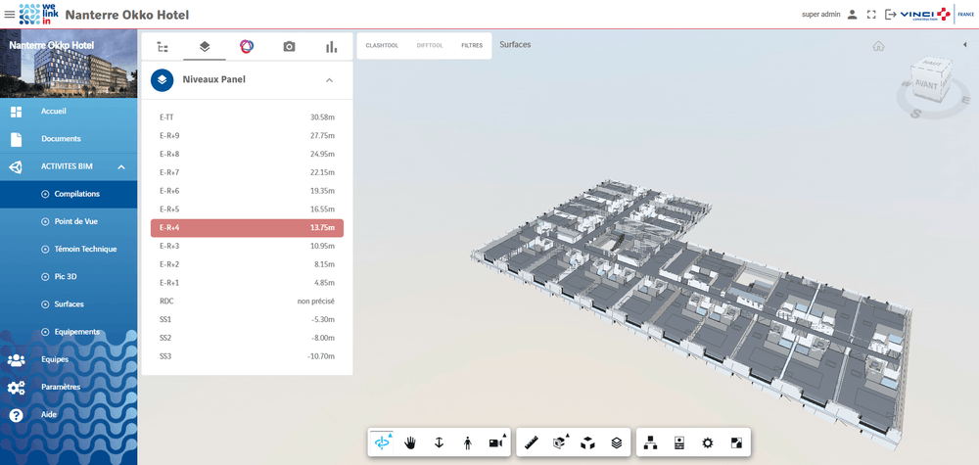Switch to the colored circles clash tab

pos(247,47)
